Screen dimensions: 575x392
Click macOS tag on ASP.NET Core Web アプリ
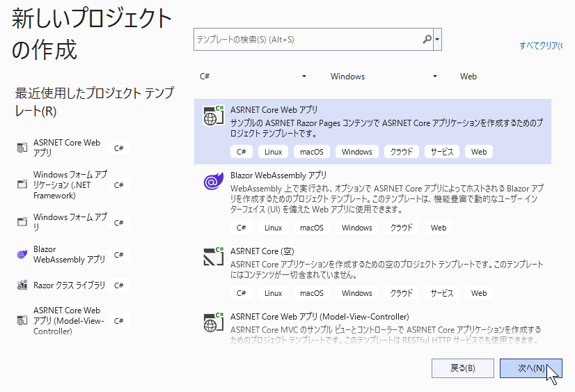pyautogui.click(x=312, y=152)
